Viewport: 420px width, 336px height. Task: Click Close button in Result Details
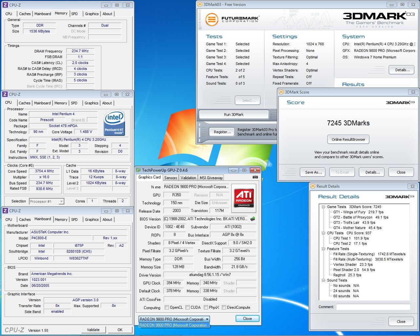401,322
